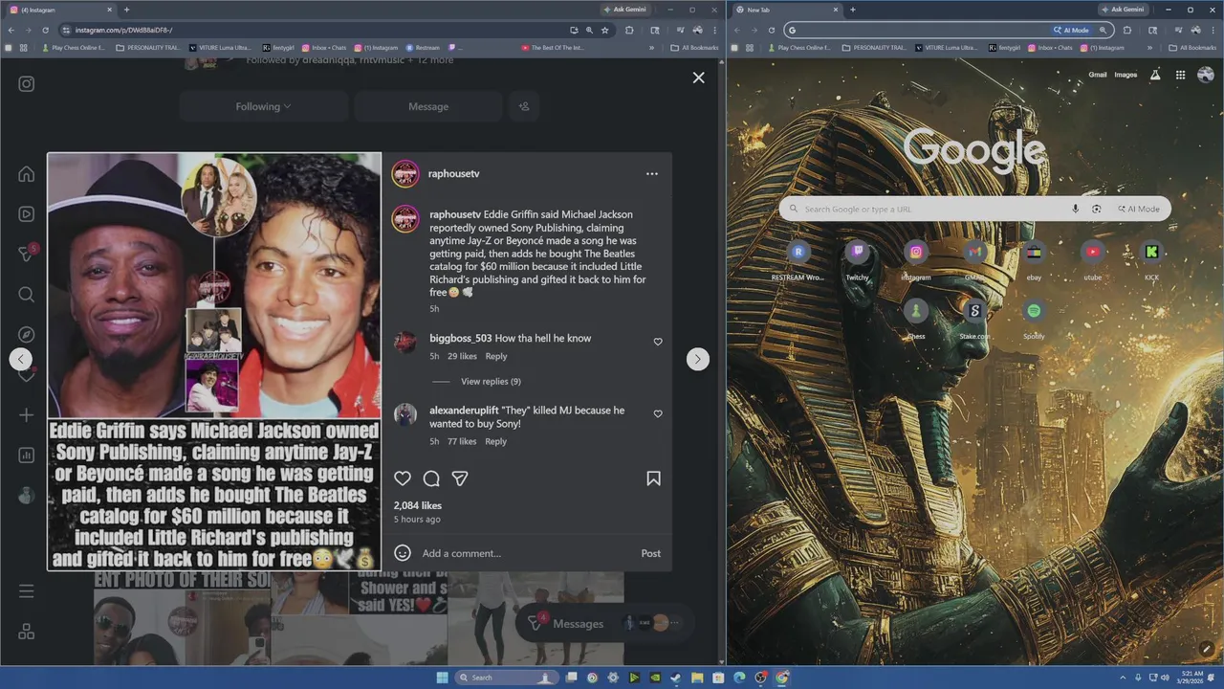Click AI Mode in right window address bar
Viewport: 1224px width, 689px height.
[1072, 30]
